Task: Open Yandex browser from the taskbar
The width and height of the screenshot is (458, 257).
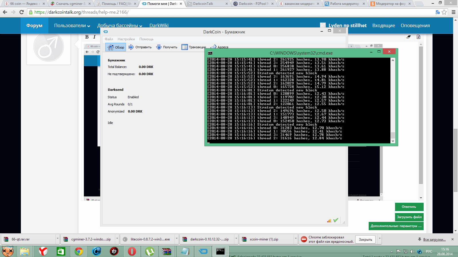Action: click(x=43, y=251)
